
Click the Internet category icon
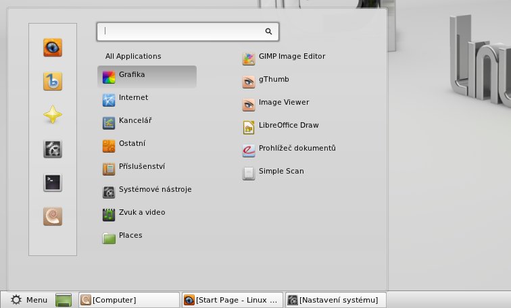[109, 100]
